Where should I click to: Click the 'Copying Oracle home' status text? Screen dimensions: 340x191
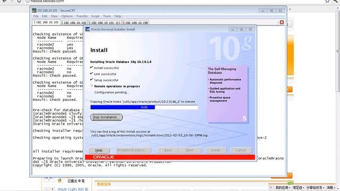pyautogui.click(x=142, y=101)
